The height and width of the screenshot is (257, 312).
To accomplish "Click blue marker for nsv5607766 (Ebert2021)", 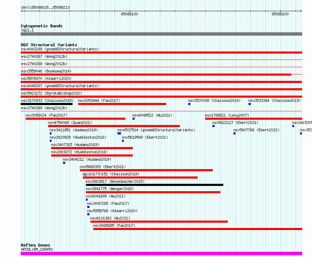I will (x=235, y=133).
